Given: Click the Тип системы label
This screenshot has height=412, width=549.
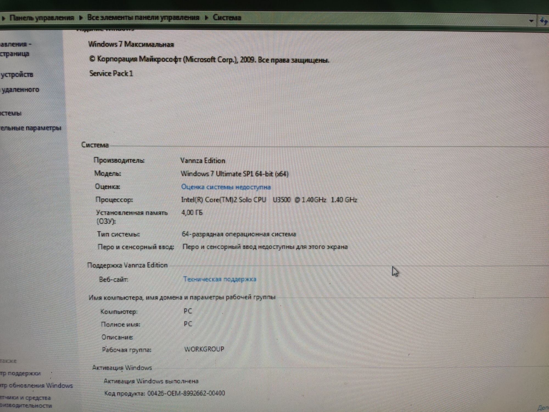Looking at the screenshot, I should (x=118, y=234).
